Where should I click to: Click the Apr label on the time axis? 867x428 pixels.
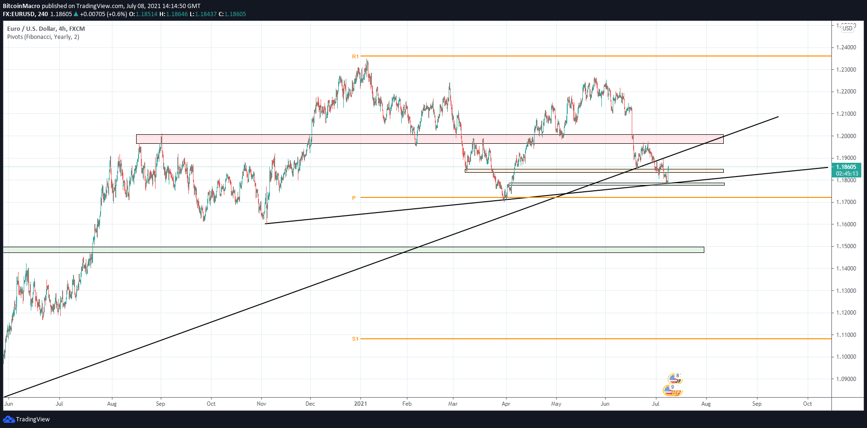click(506, 404)
